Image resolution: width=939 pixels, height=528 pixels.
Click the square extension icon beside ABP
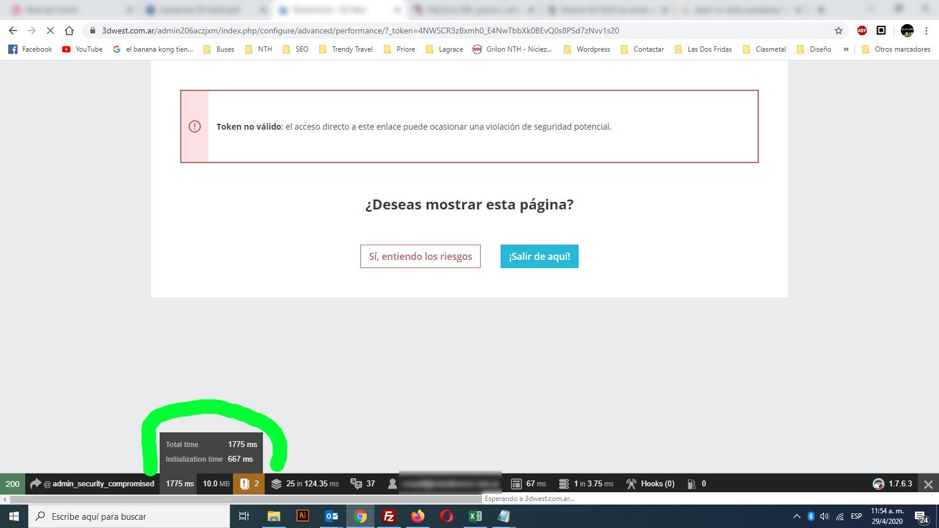pos(881,31)
